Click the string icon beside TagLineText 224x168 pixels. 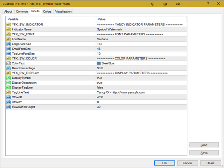click(x=8, y=92)
